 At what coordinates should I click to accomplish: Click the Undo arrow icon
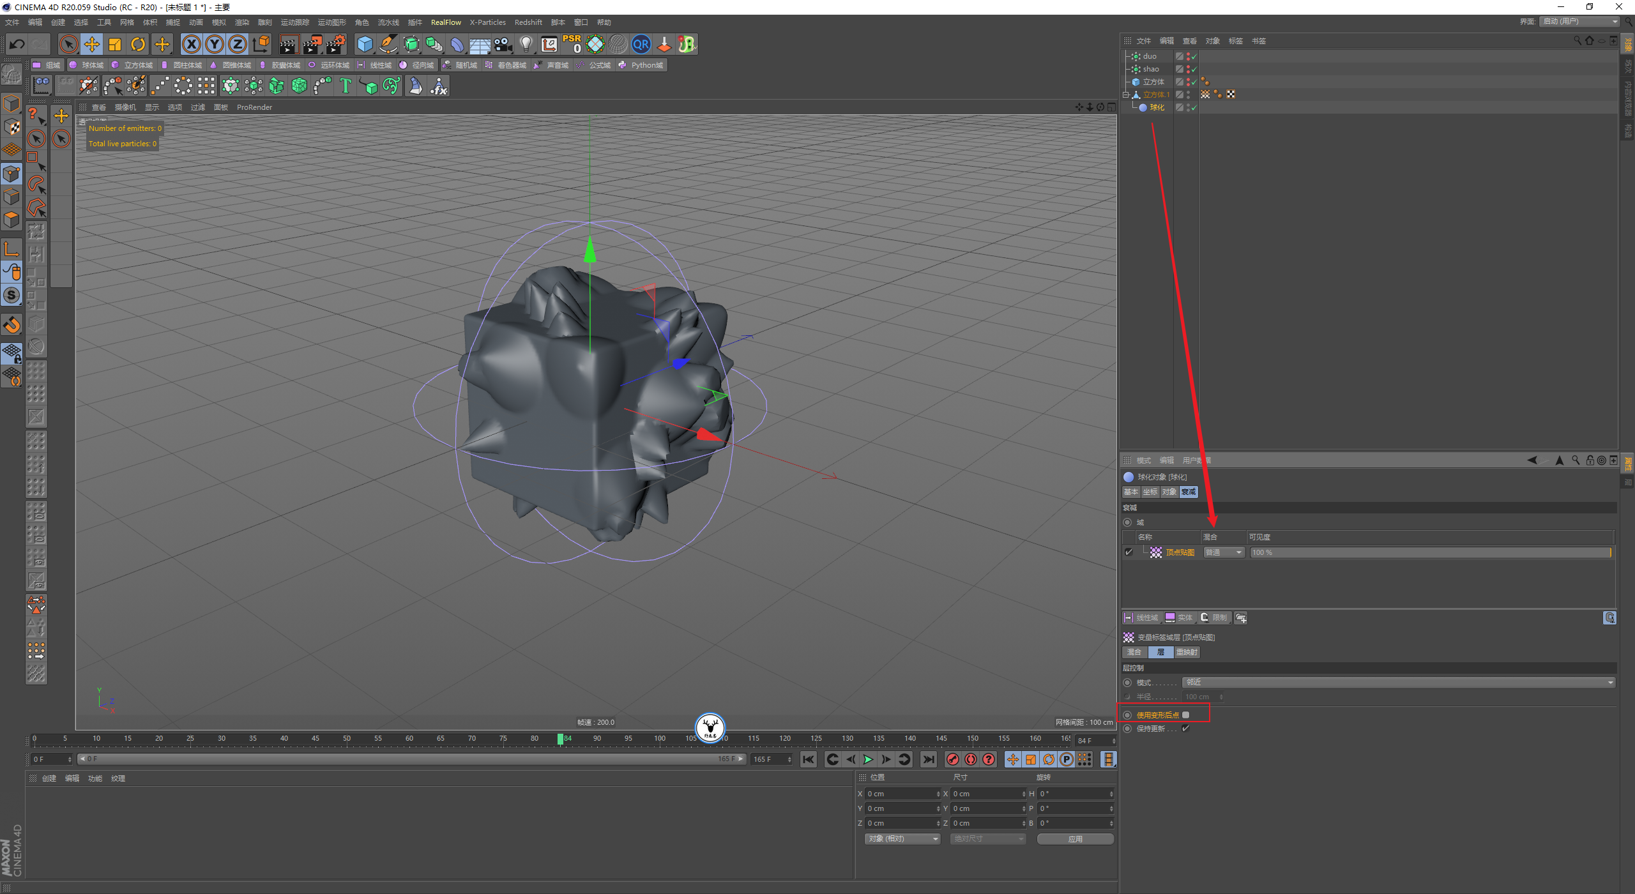coord(17,44)
